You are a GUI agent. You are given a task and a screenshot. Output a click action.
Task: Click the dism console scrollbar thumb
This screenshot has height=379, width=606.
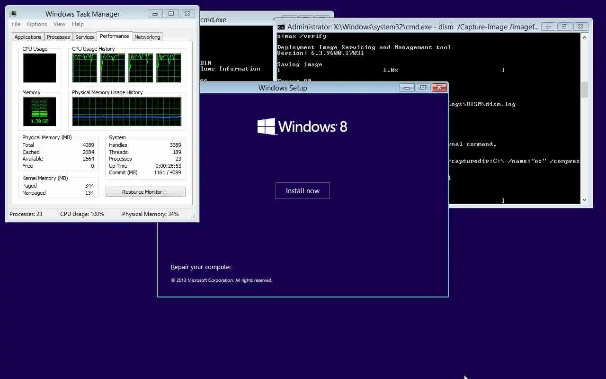point(584,90)
